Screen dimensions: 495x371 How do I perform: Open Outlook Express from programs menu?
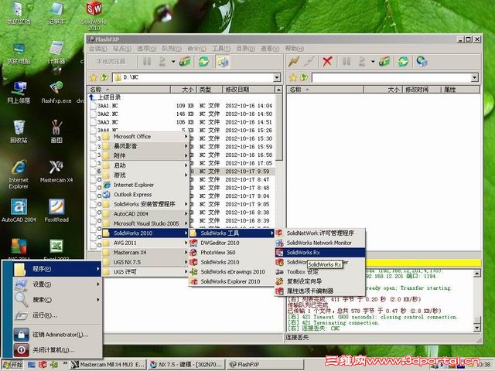coord(145,194)
